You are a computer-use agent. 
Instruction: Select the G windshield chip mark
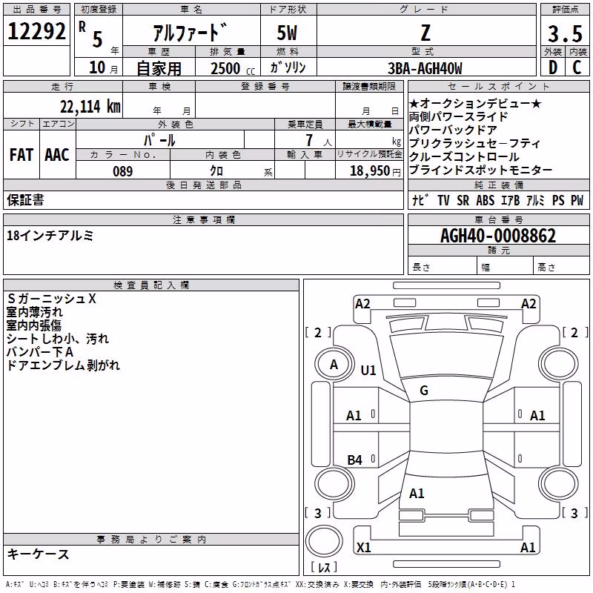click(x=424, y=391)
